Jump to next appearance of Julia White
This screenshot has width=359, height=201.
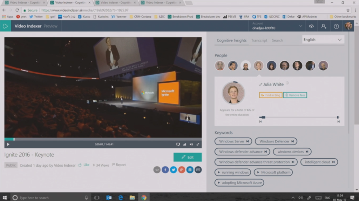coord(338,122)
